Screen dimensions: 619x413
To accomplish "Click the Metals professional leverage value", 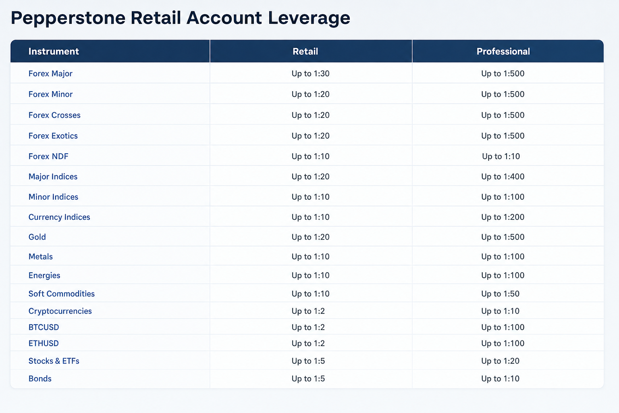I will [503, 257].
